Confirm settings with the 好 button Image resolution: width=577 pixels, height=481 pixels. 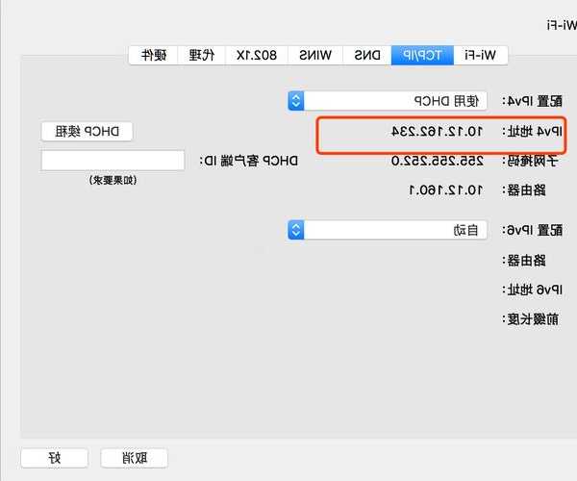click(55, 458)
